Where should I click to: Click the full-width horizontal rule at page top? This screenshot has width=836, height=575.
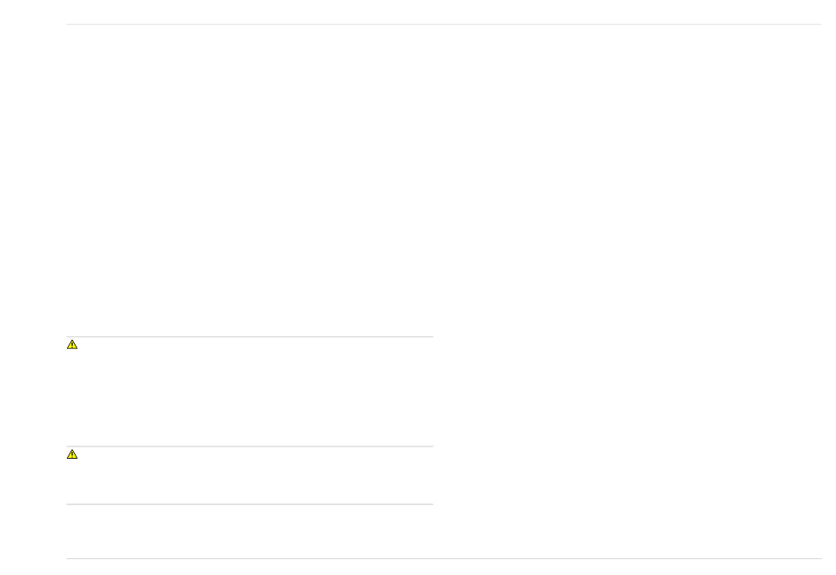click(444, 24)
